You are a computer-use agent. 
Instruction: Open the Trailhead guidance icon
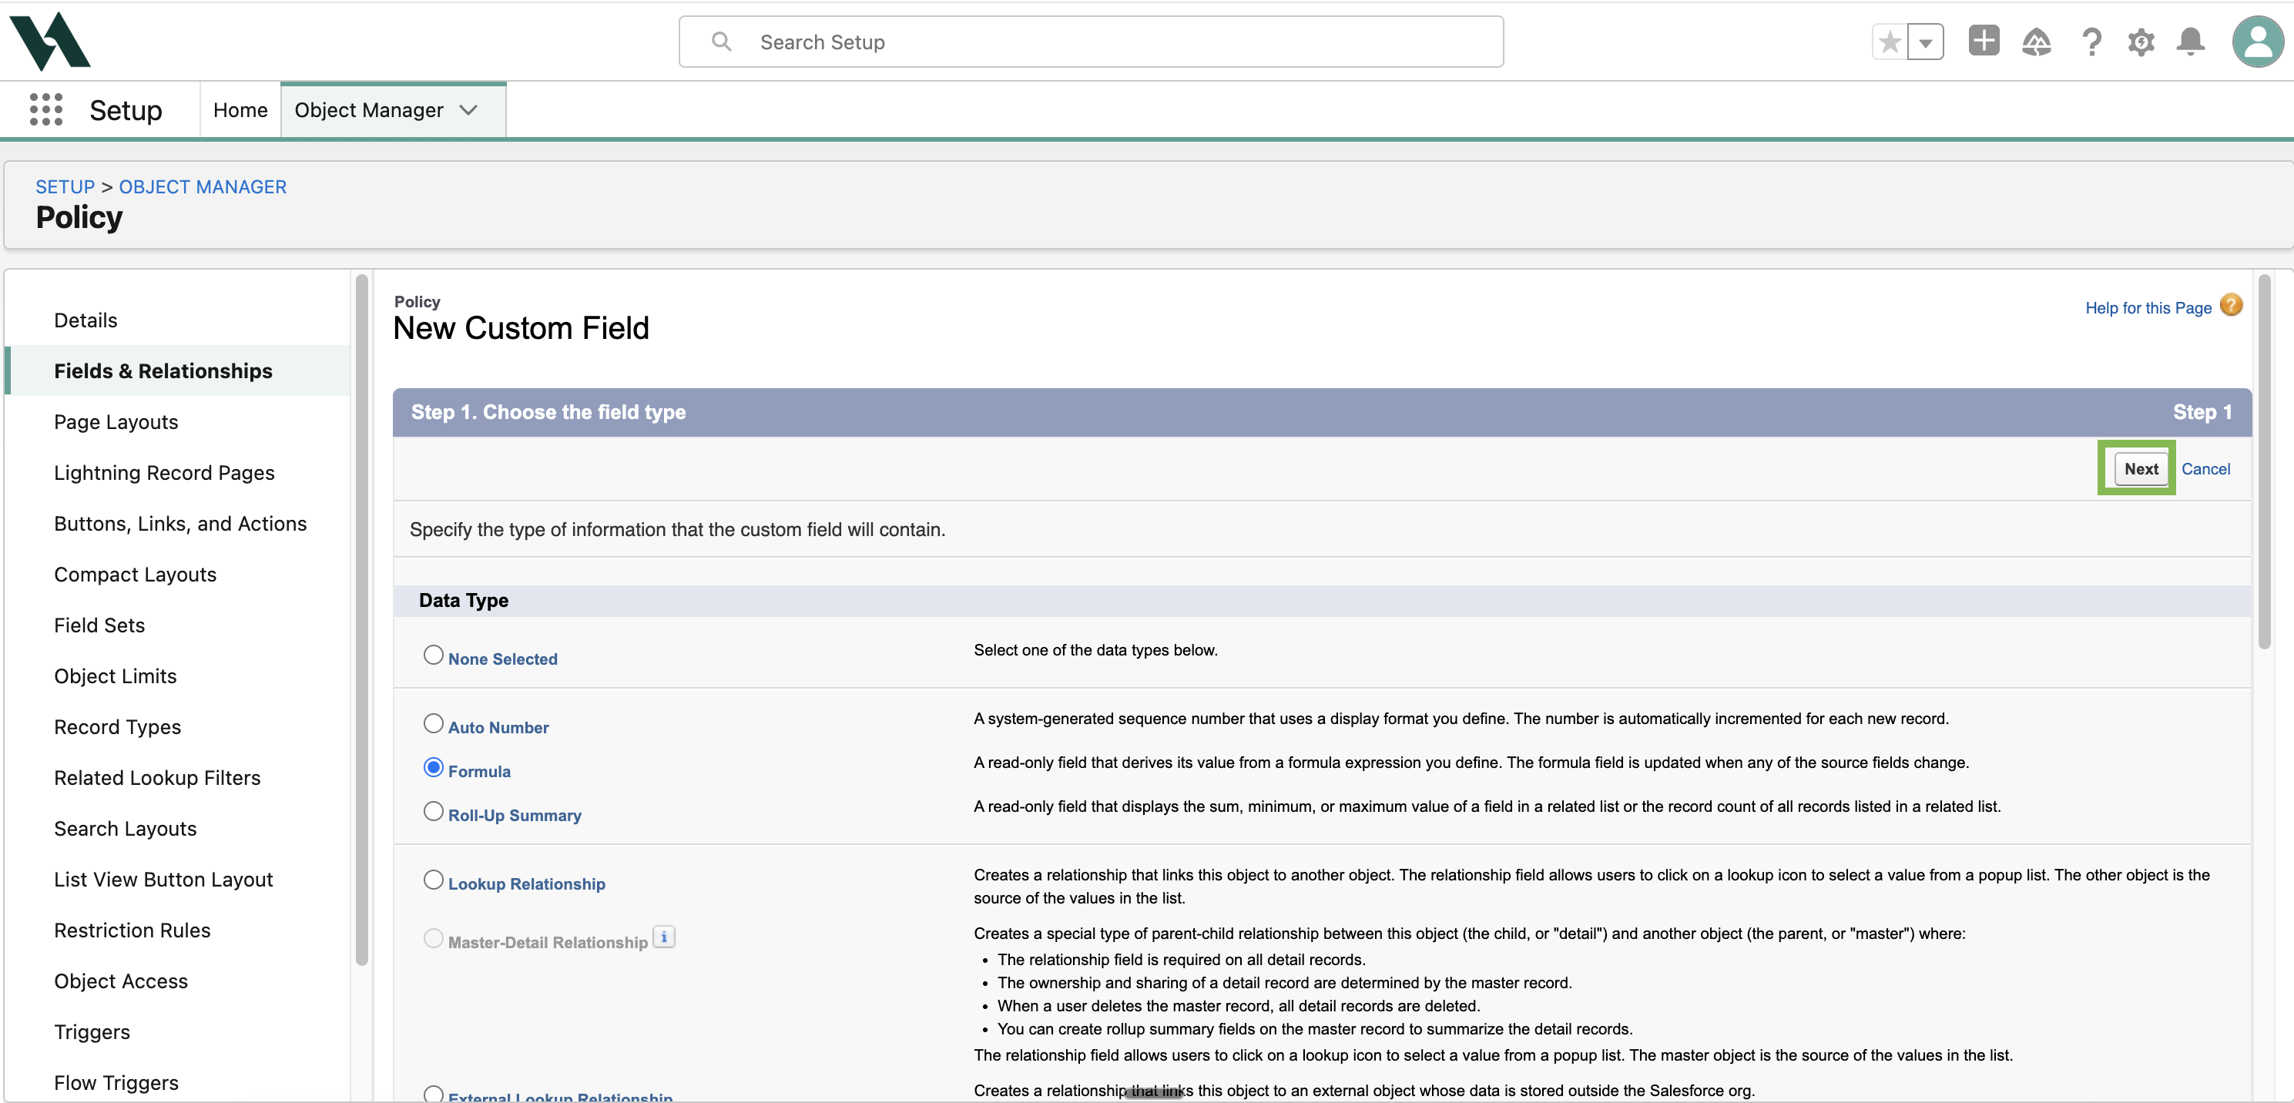(x=2036, y=42)
